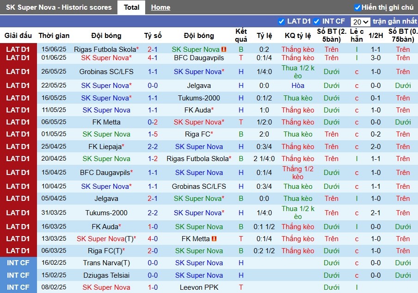Viewport: 418px width, 293px height.
Task: Open BFC Daugavpils in 01/06/25 row
Action: 199,58
